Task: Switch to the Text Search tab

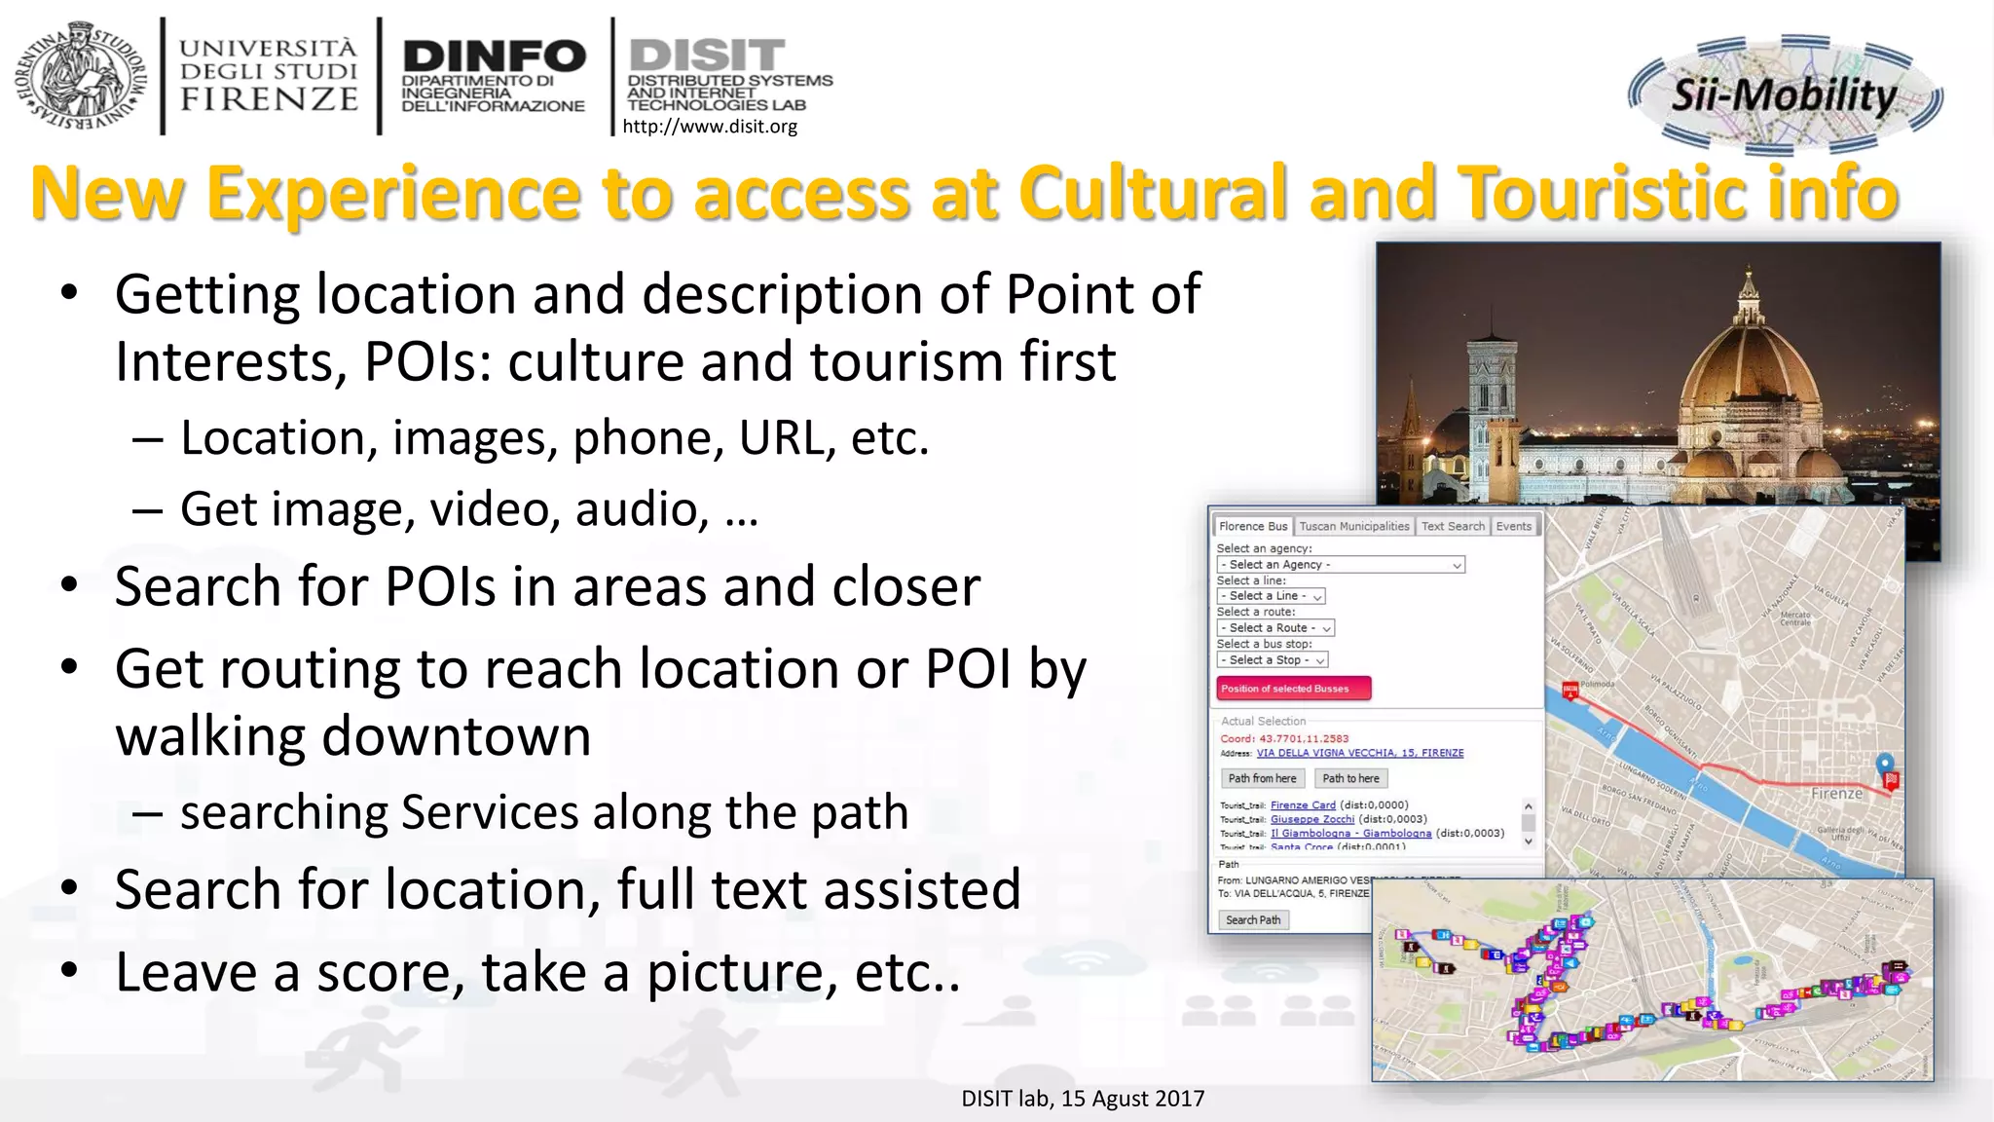Action: click(x=1453, y=526)
